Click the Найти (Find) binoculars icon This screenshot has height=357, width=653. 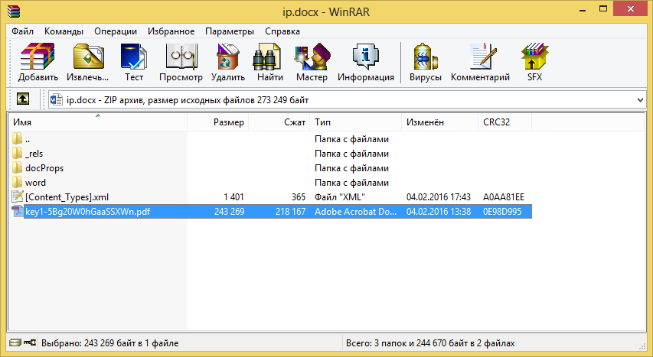[x=267, y=57]
